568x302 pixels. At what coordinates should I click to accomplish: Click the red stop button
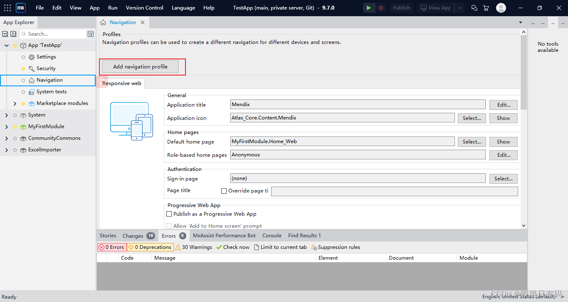(381, 8)
